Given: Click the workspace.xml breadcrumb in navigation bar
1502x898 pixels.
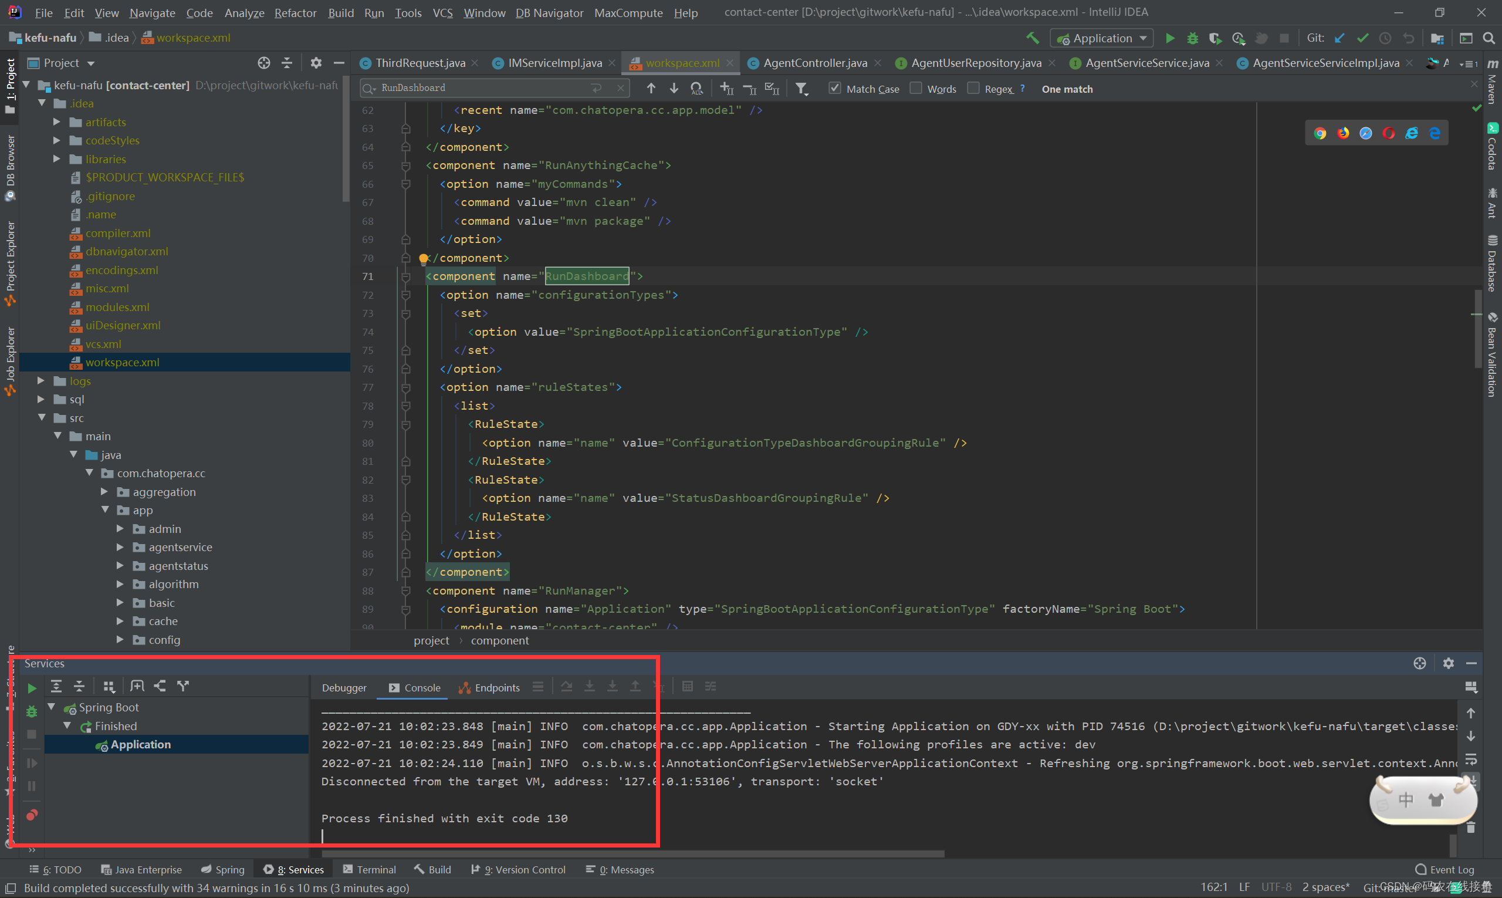Looking at the screenshot, I should [187, 38].
